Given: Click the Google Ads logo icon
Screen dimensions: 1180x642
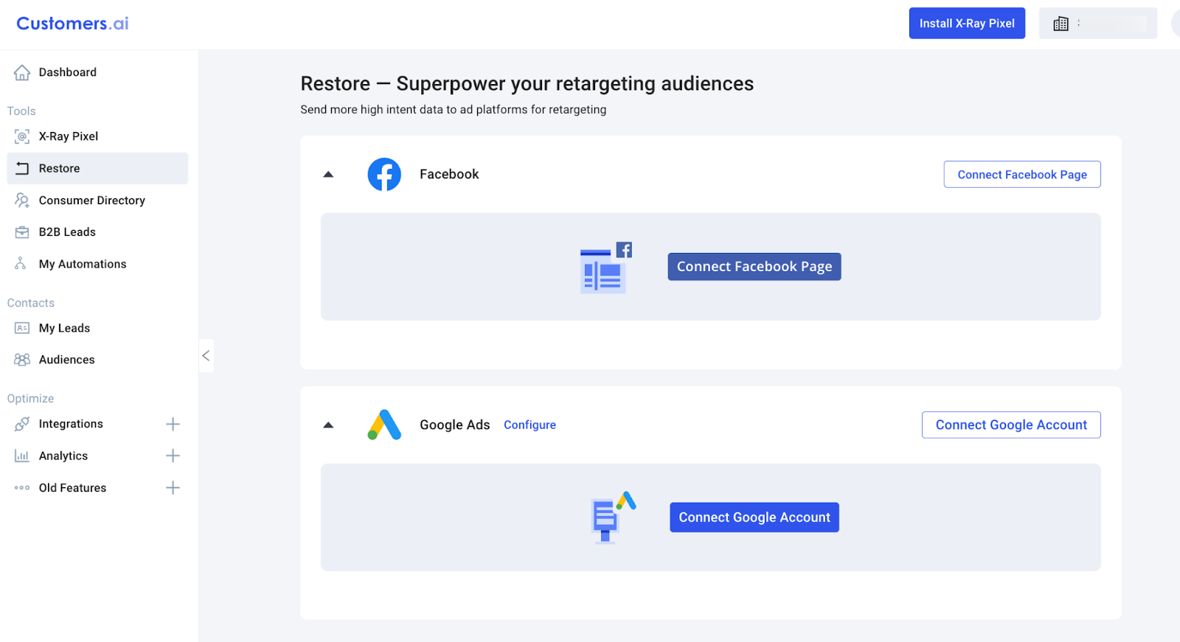Looking at the screenshot, I should (384, 425).
